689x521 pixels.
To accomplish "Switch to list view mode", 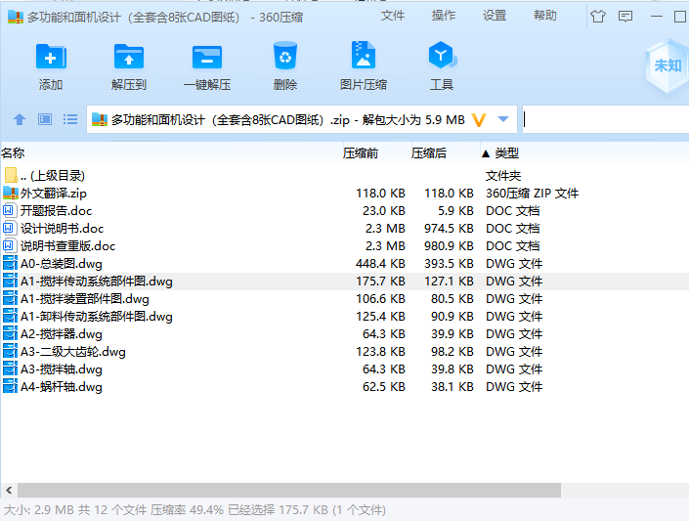I will click(70, 119).
